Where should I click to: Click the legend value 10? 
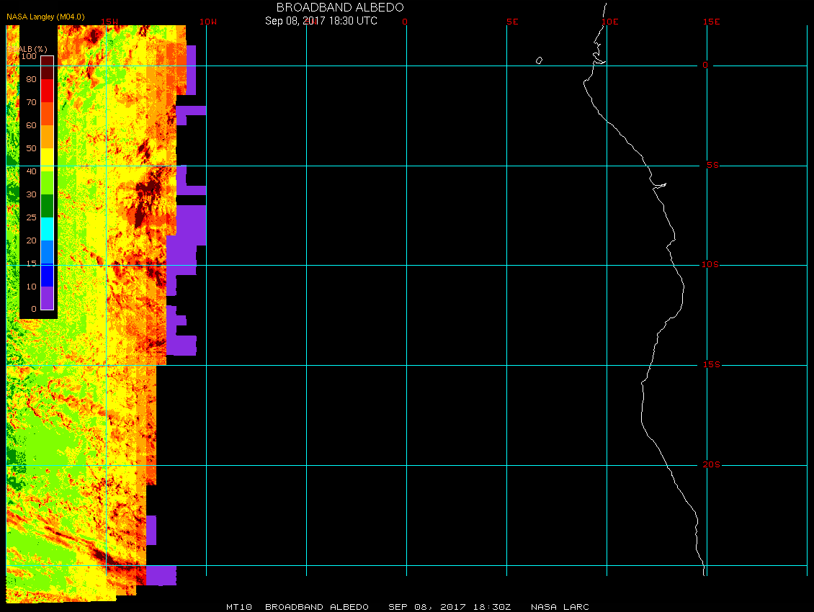pyautogui.click(x=31, y=287)
